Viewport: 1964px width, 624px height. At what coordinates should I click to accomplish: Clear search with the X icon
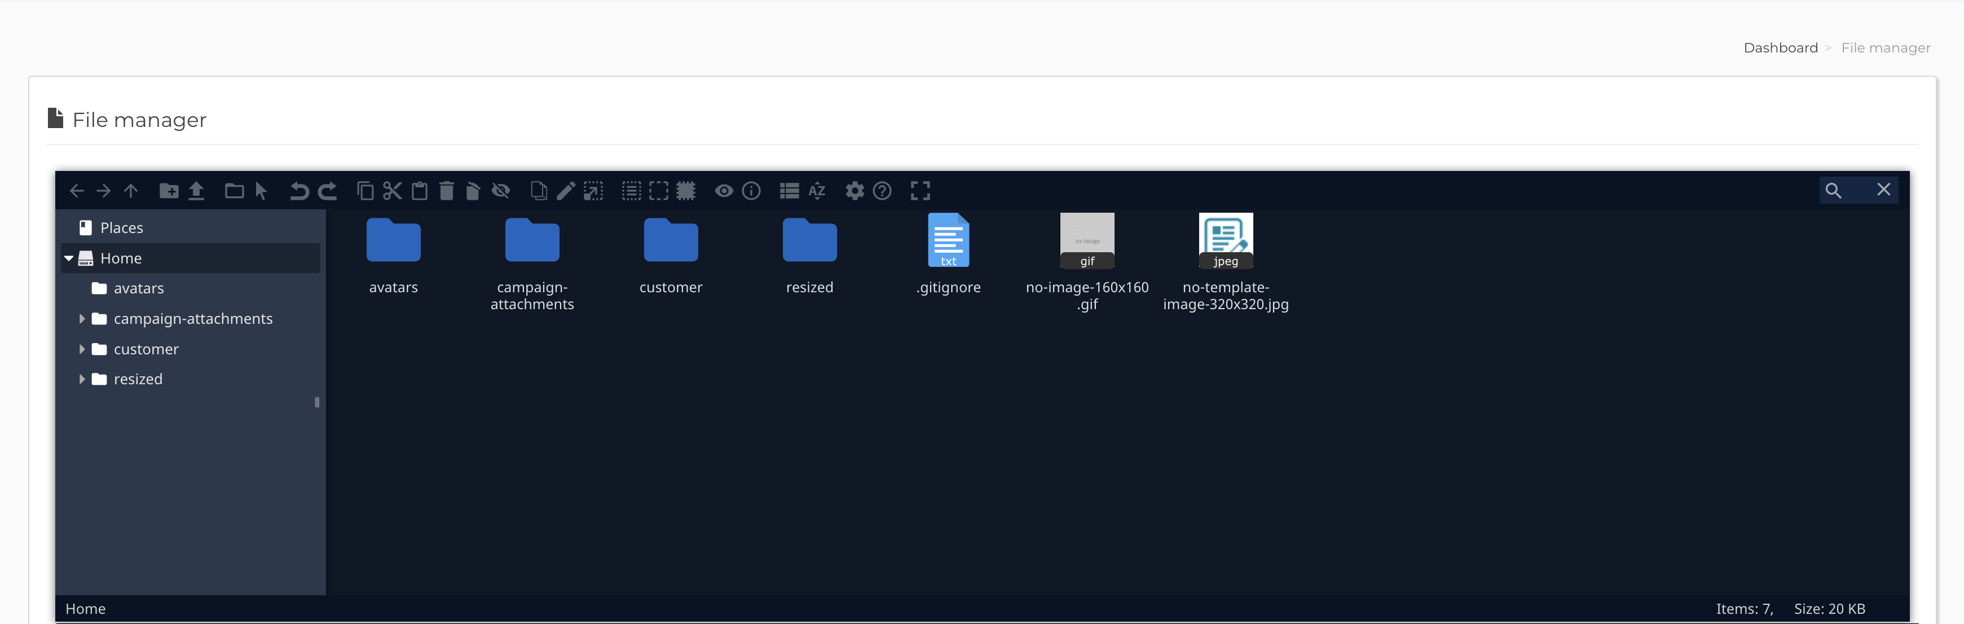[1883, 189]
